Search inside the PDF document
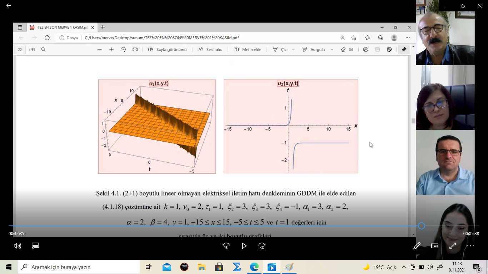The image size is (488, 274). 43,50
